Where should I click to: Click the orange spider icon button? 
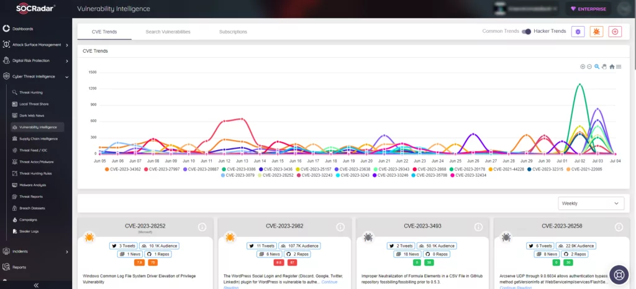pyautogui.click(x=596, y=32)
